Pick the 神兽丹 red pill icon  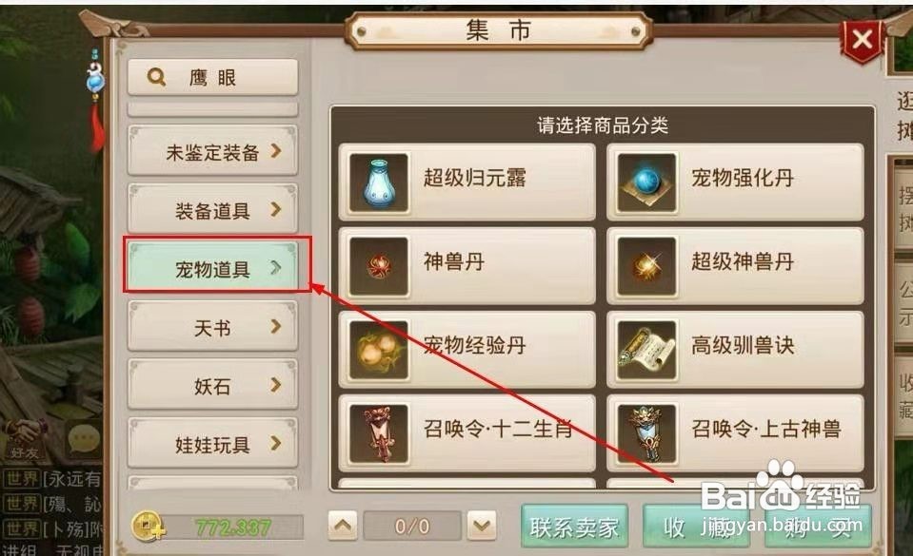click(x=379, y=266)
